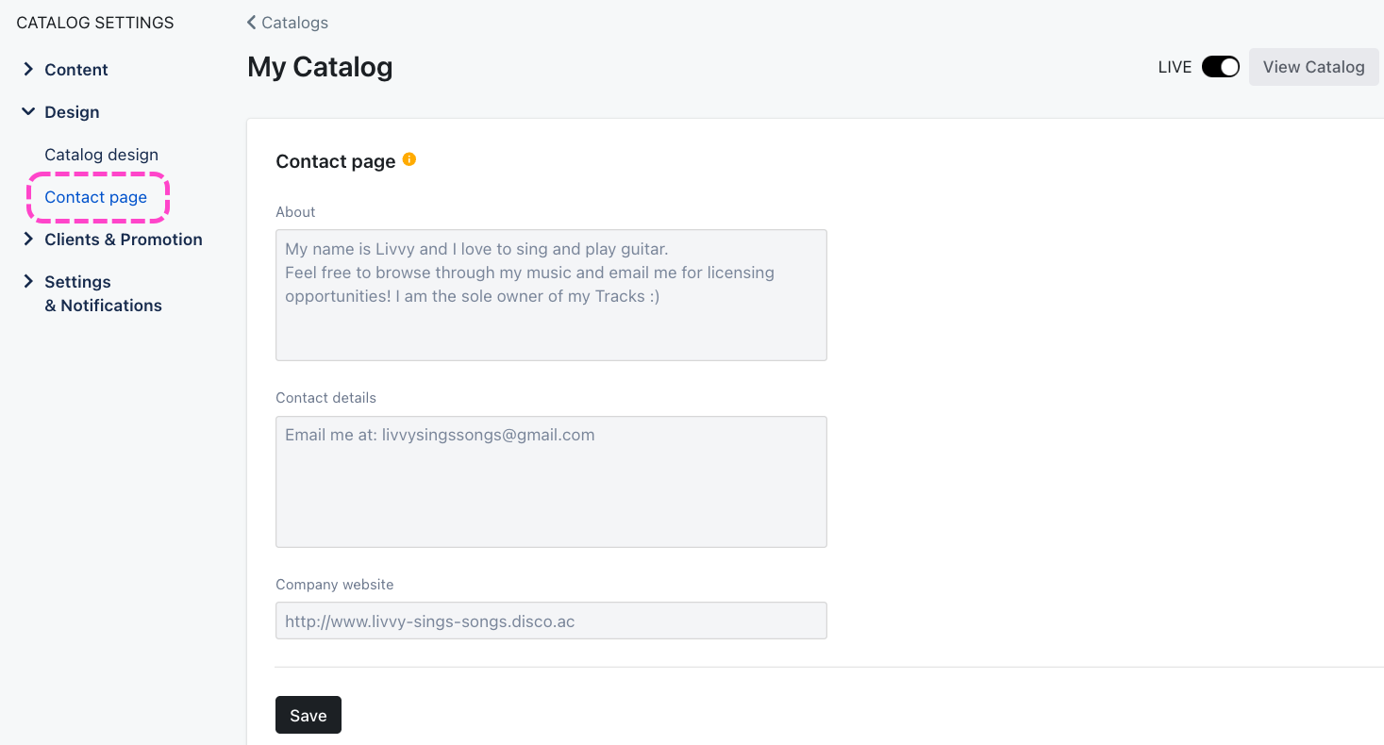Save the contact page changes

[x=308, y=715]
